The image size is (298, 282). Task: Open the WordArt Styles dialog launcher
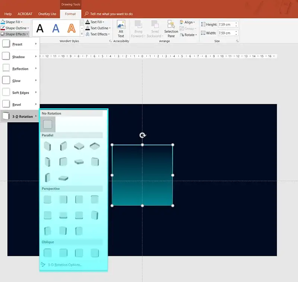(110, 41)
